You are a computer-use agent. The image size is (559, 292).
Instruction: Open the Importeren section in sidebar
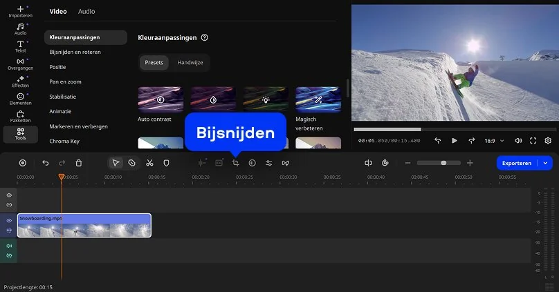tap(20, 11)
